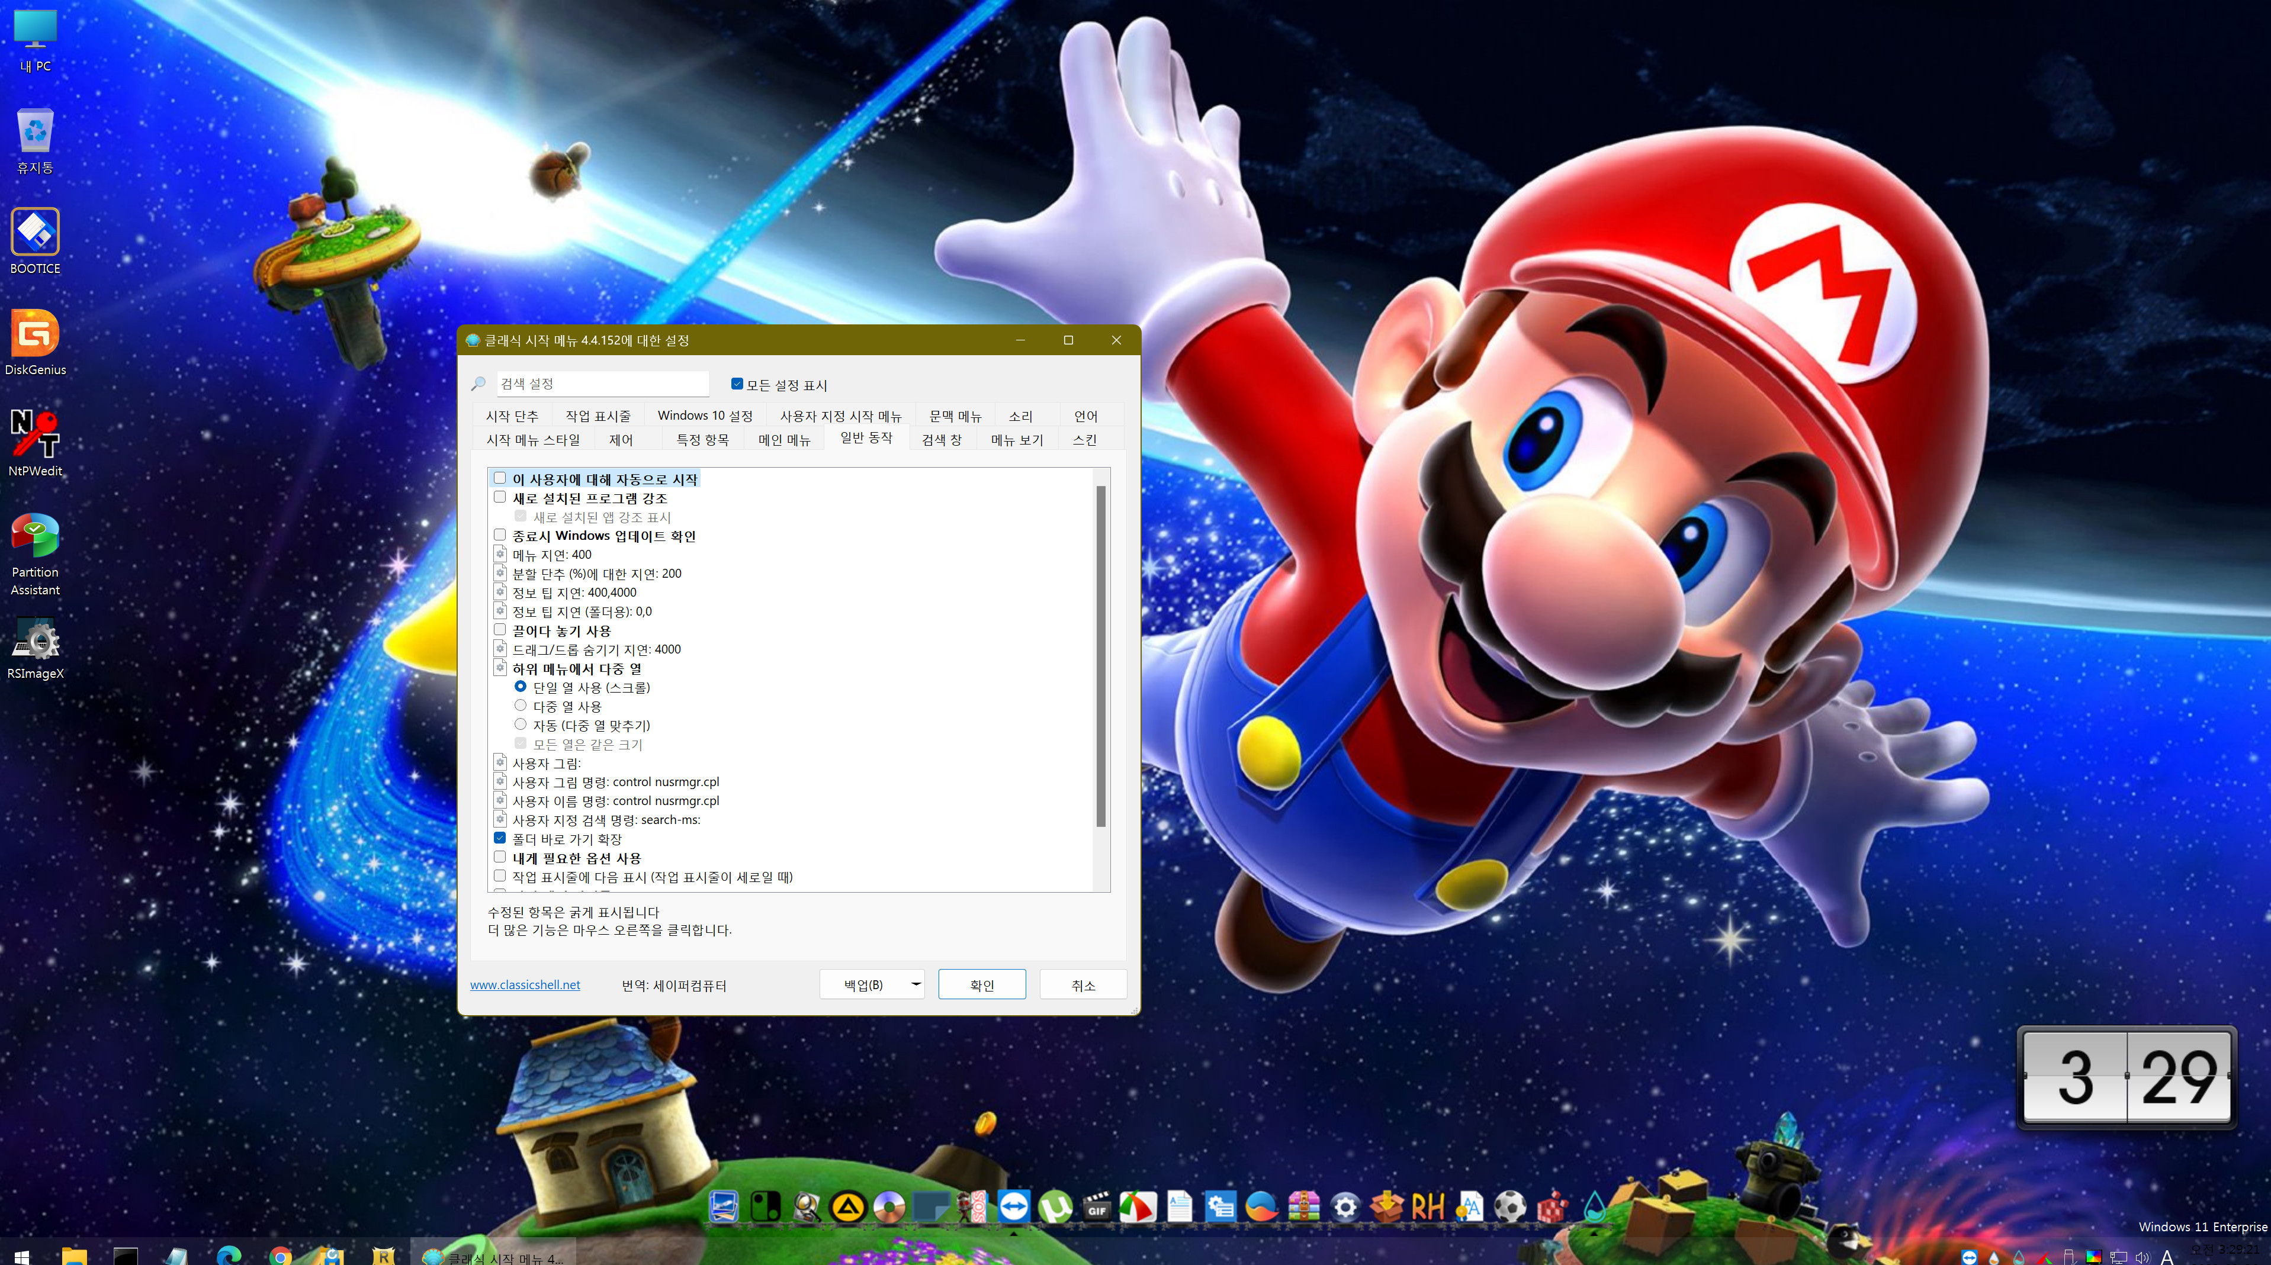
Task: Open the soccer ball dock icon
Action: (1511, 1206)
